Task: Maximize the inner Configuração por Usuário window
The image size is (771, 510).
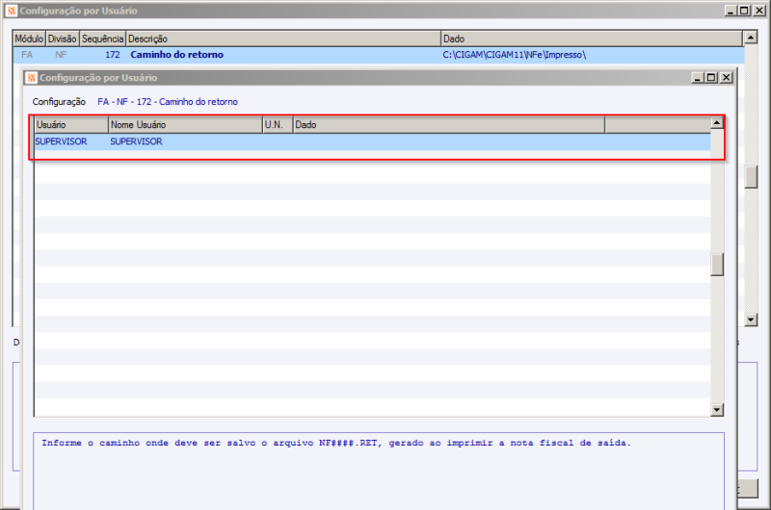Action: click(711, 78)
